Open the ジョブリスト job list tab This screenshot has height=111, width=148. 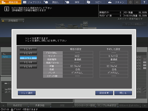point(32,2)
